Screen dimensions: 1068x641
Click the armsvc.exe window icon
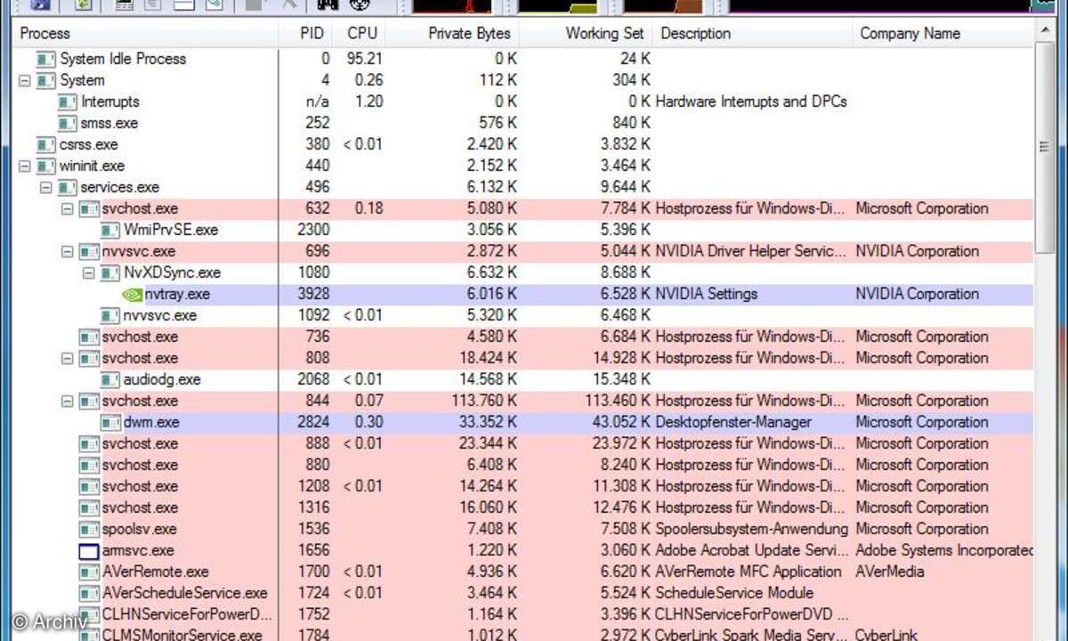[x=89, y=551]
